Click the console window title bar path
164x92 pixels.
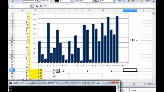pyautogui.click(x=57, y=83)
